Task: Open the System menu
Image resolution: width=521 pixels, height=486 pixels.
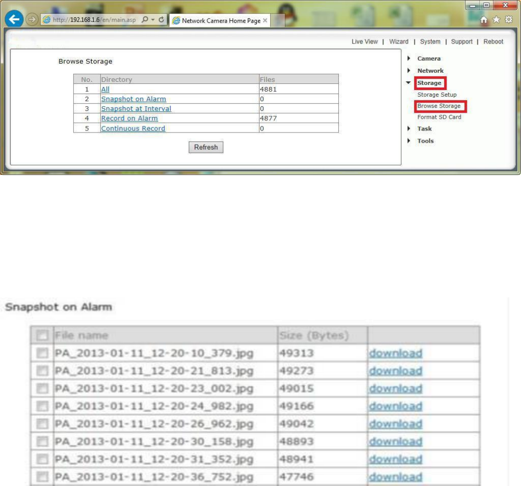Action: coord(430,41)
